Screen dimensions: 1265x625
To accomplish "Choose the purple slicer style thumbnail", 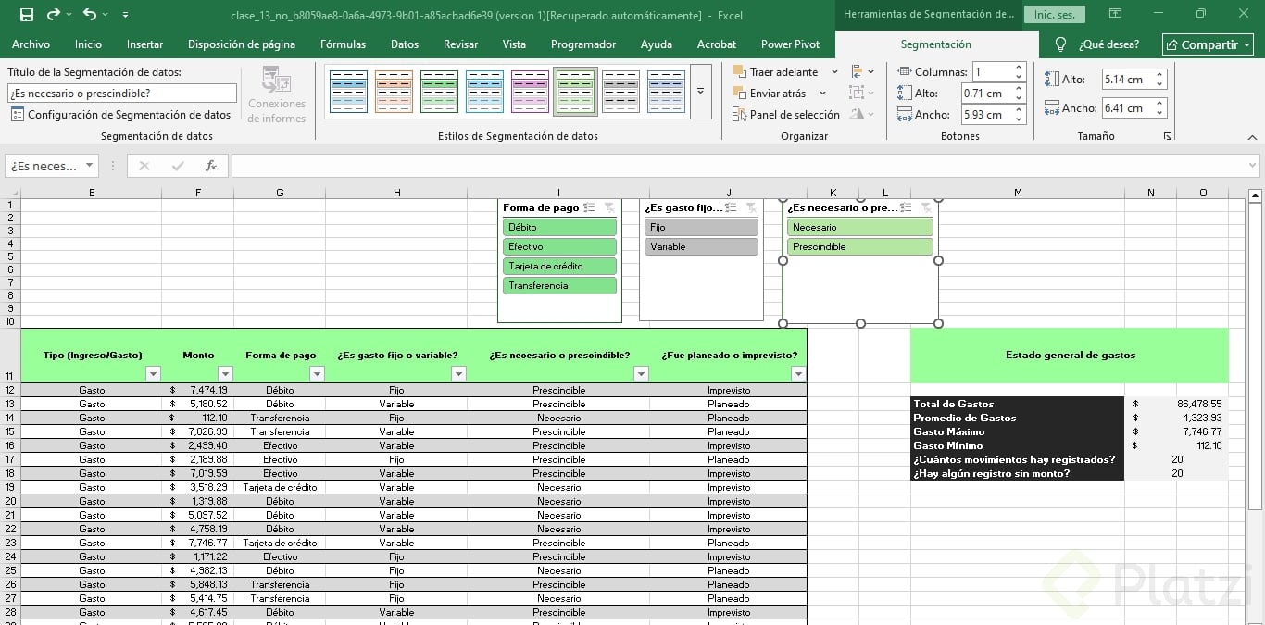I will pos(530,92).
